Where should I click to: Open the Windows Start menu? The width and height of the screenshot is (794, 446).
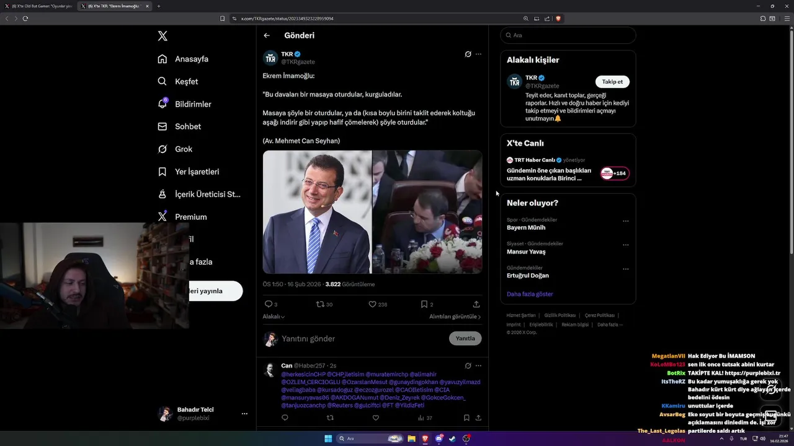click(x=328, y=439)
